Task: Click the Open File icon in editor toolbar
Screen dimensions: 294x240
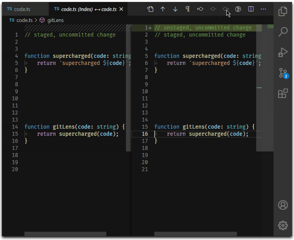Action: click(x=150, y=9)
